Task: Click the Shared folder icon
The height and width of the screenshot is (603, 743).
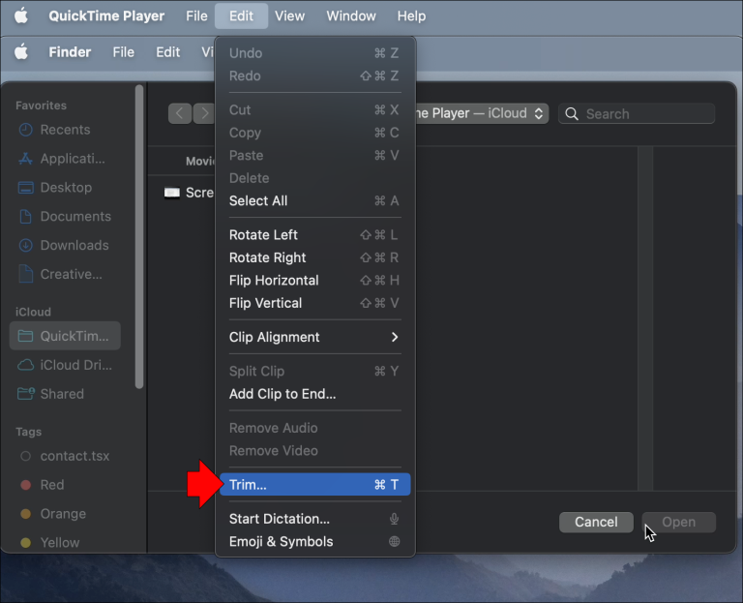Action: coord(26,394)
